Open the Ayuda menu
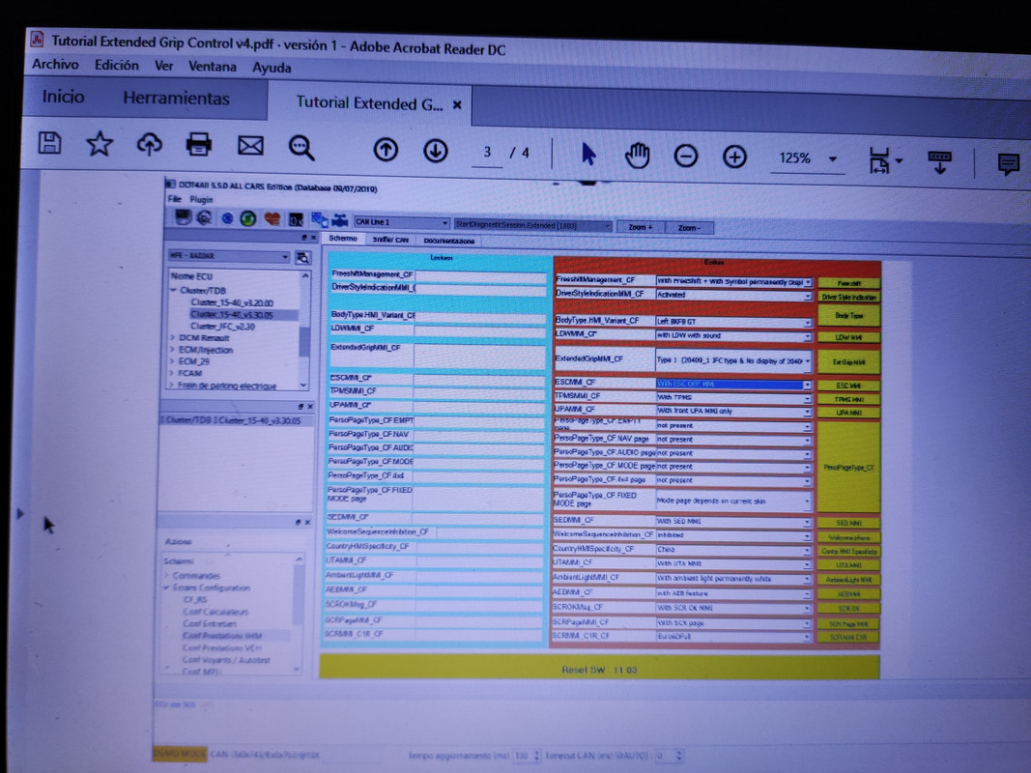Viewport: 1031px width, 773px height. pyautogui.click(x=272, y=67)
